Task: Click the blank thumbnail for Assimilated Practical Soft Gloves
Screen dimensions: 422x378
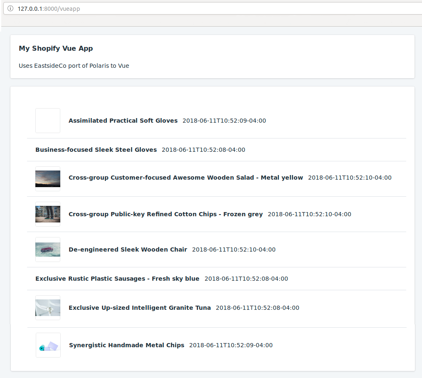Action: pyautogui.click(x=48, y=121)
